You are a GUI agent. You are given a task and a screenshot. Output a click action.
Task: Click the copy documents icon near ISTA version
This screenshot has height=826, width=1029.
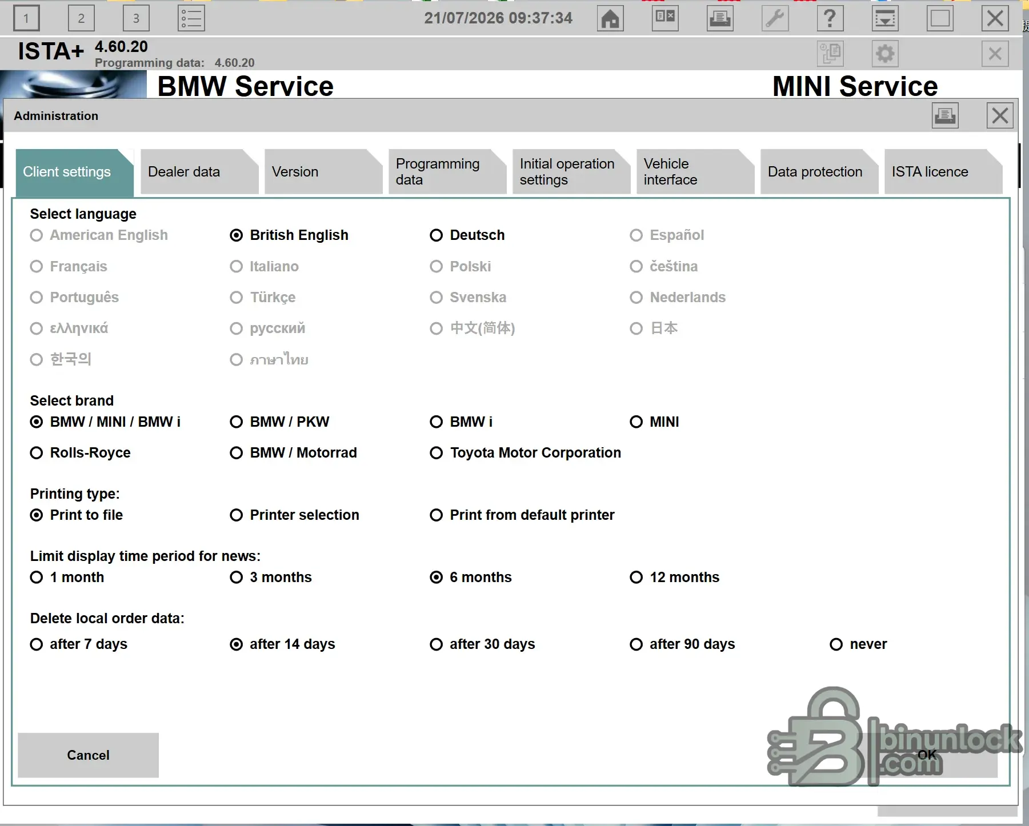coord(830,54)
